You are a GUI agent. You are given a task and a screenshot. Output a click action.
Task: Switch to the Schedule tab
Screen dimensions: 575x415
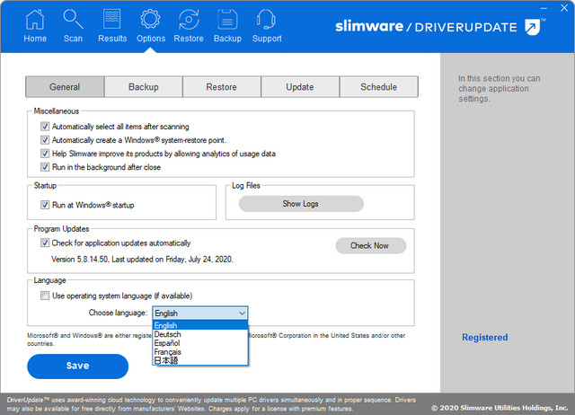coord(378,87)
